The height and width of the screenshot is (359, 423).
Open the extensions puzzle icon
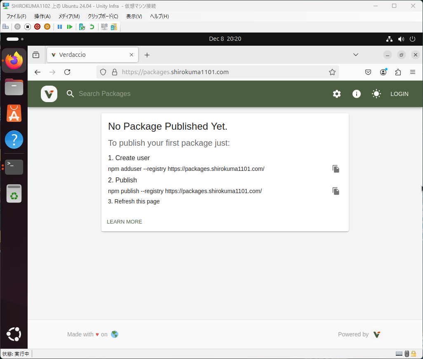398,72
